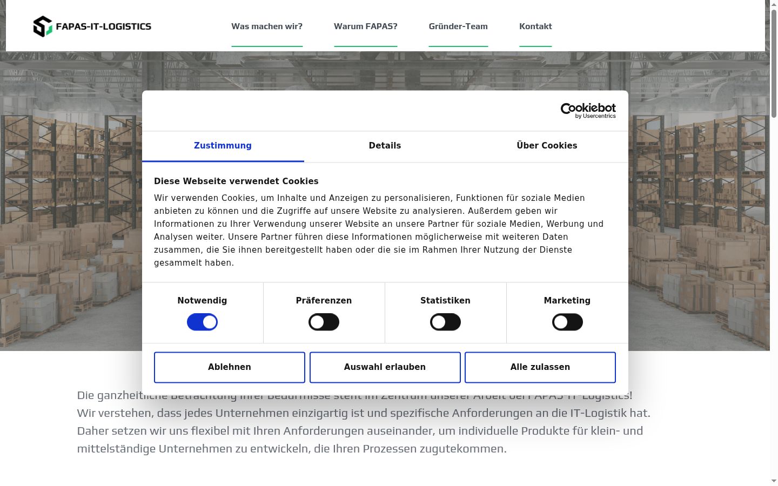Screen dimensions: 778x486
Task: Go to 'Warum FAPAS?' nav link
Action: 366,26
